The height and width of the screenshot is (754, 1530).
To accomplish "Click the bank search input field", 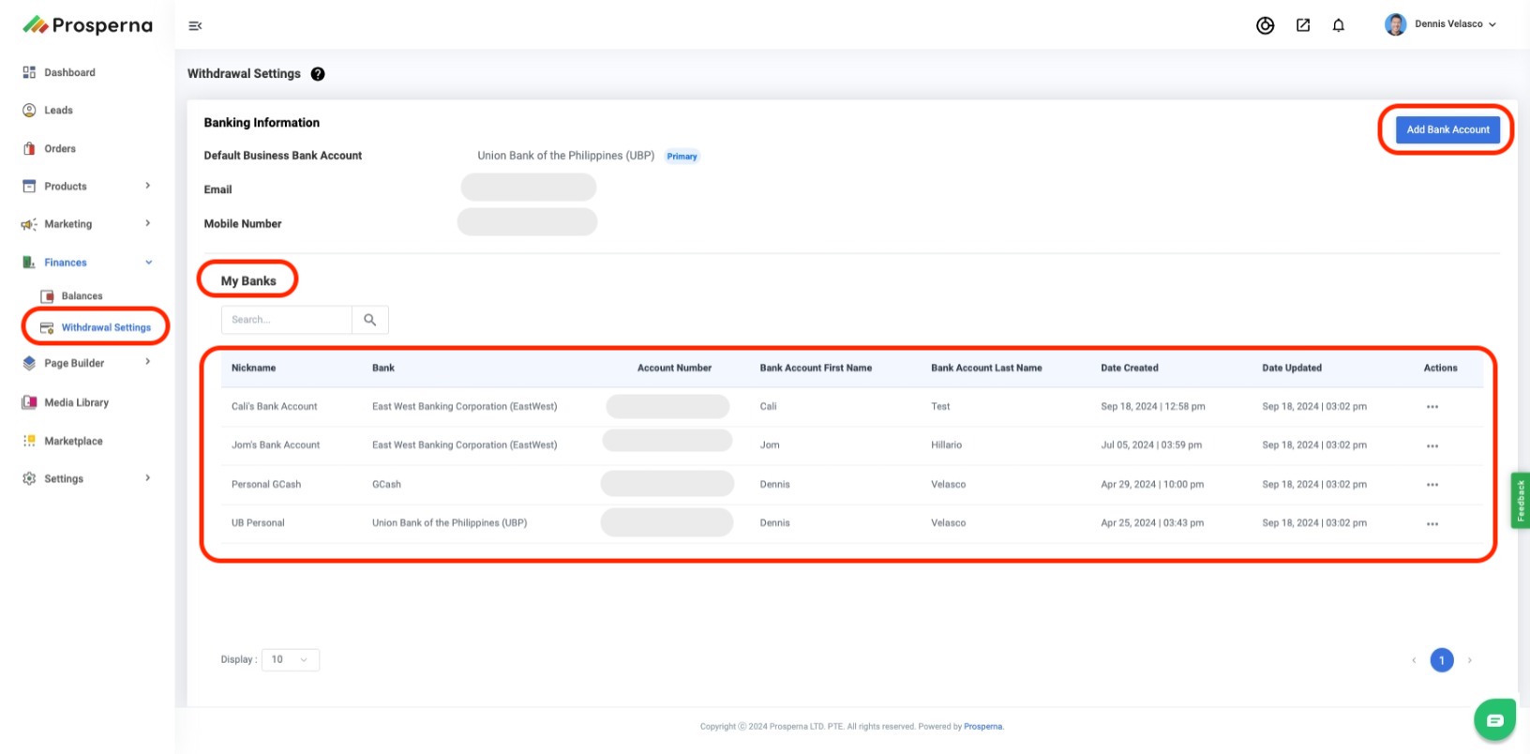I will click(287, 320).
